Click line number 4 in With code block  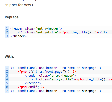(7, 79)
